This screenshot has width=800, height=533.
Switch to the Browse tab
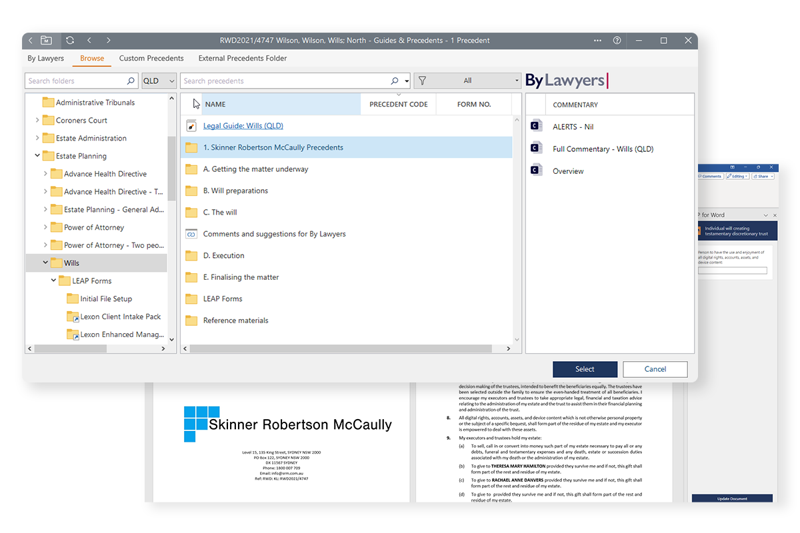tap(92, 59)
